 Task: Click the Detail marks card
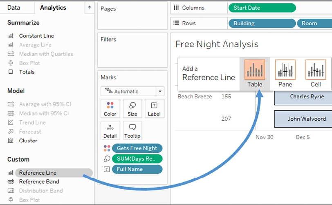coord(110,131)
